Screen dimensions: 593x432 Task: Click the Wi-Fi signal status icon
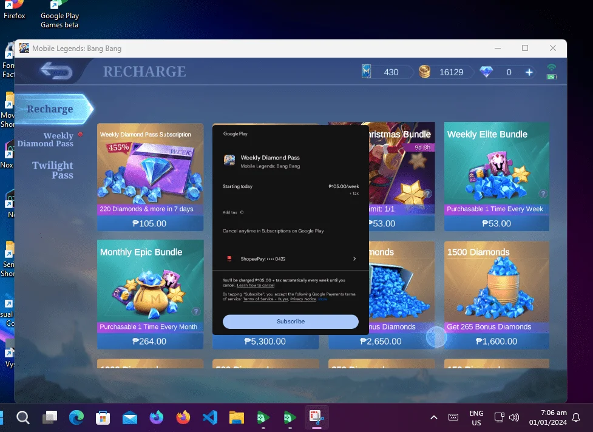point(551,68)
